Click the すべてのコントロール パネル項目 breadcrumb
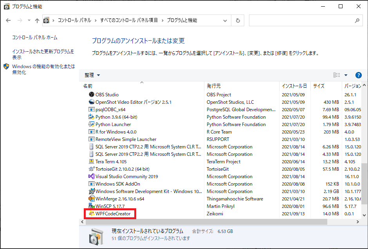This screenshot has height=249, width=368. pos(129,20)
